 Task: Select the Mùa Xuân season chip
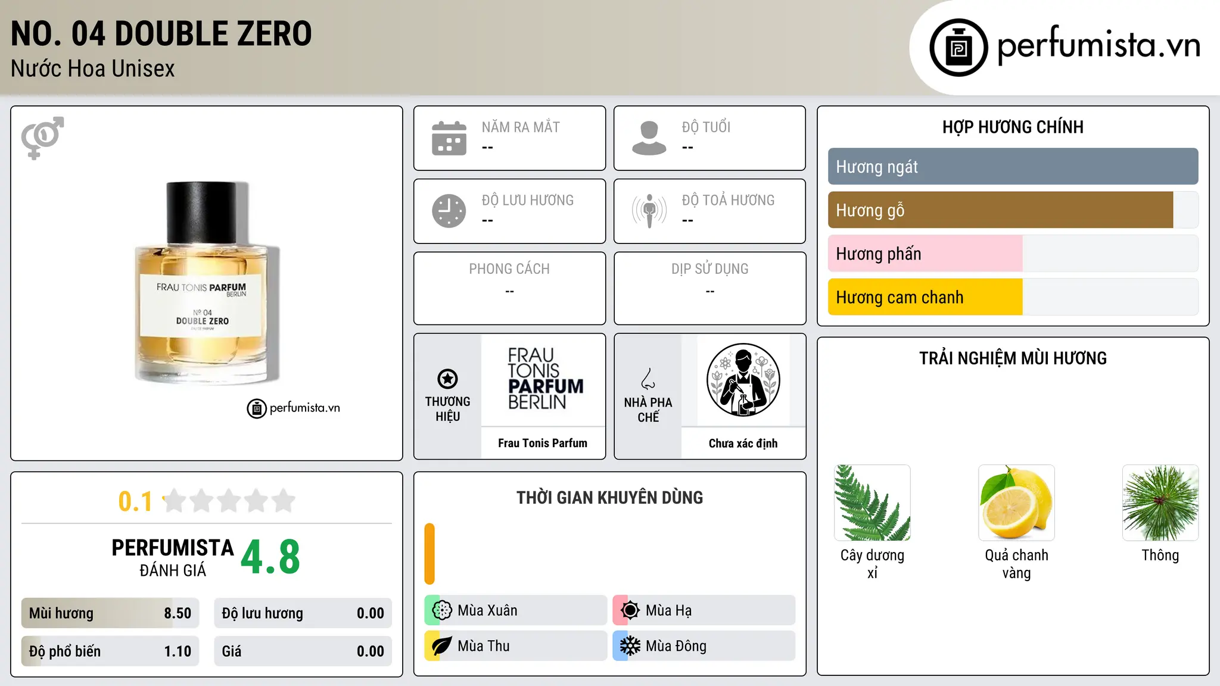click(516, 610)
